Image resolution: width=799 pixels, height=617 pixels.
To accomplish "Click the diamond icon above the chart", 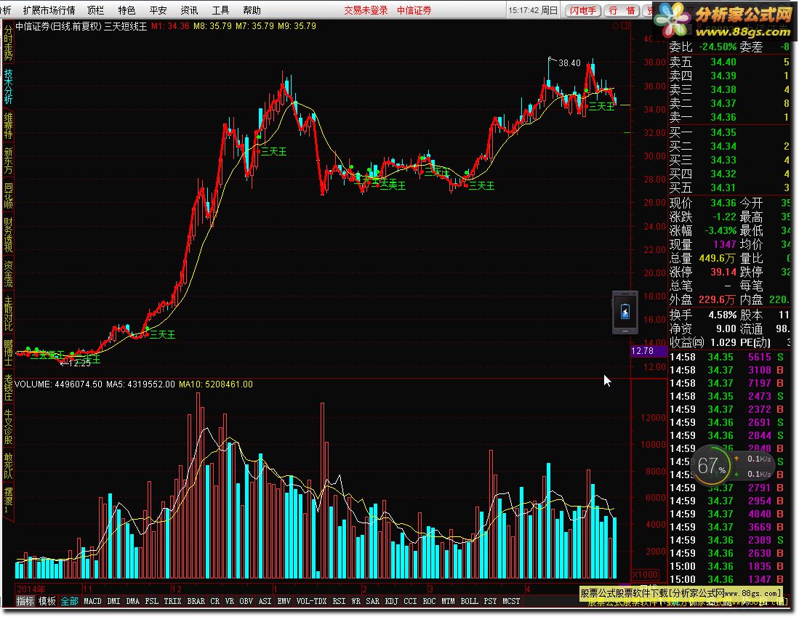I will click(x=616, y=25).
